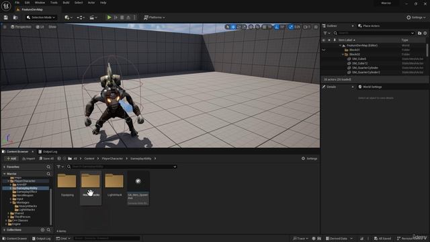Toggle visibility column header eye icon

pos(324,40)
